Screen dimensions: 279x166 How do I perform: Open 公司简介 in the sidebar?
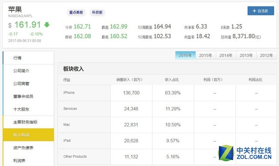click(28, 71)
